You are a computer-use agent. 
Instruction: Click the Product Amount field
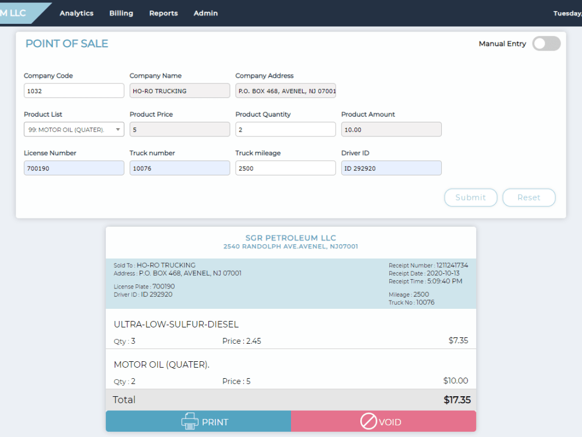[391, 129]
